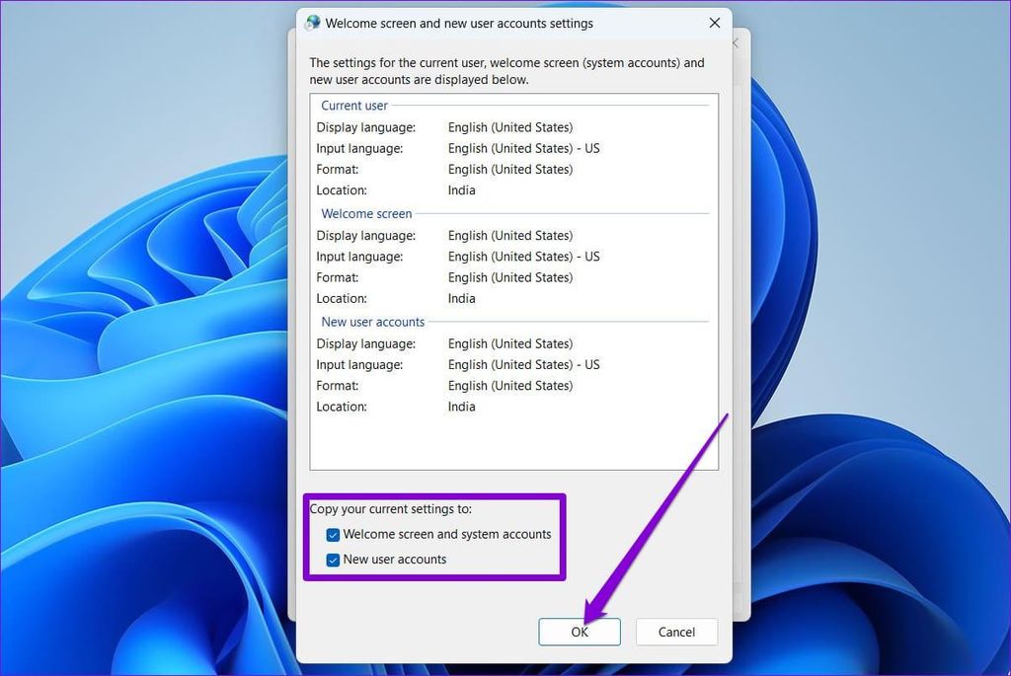Click the globe icon in the dialog title bar

(313, 23)
